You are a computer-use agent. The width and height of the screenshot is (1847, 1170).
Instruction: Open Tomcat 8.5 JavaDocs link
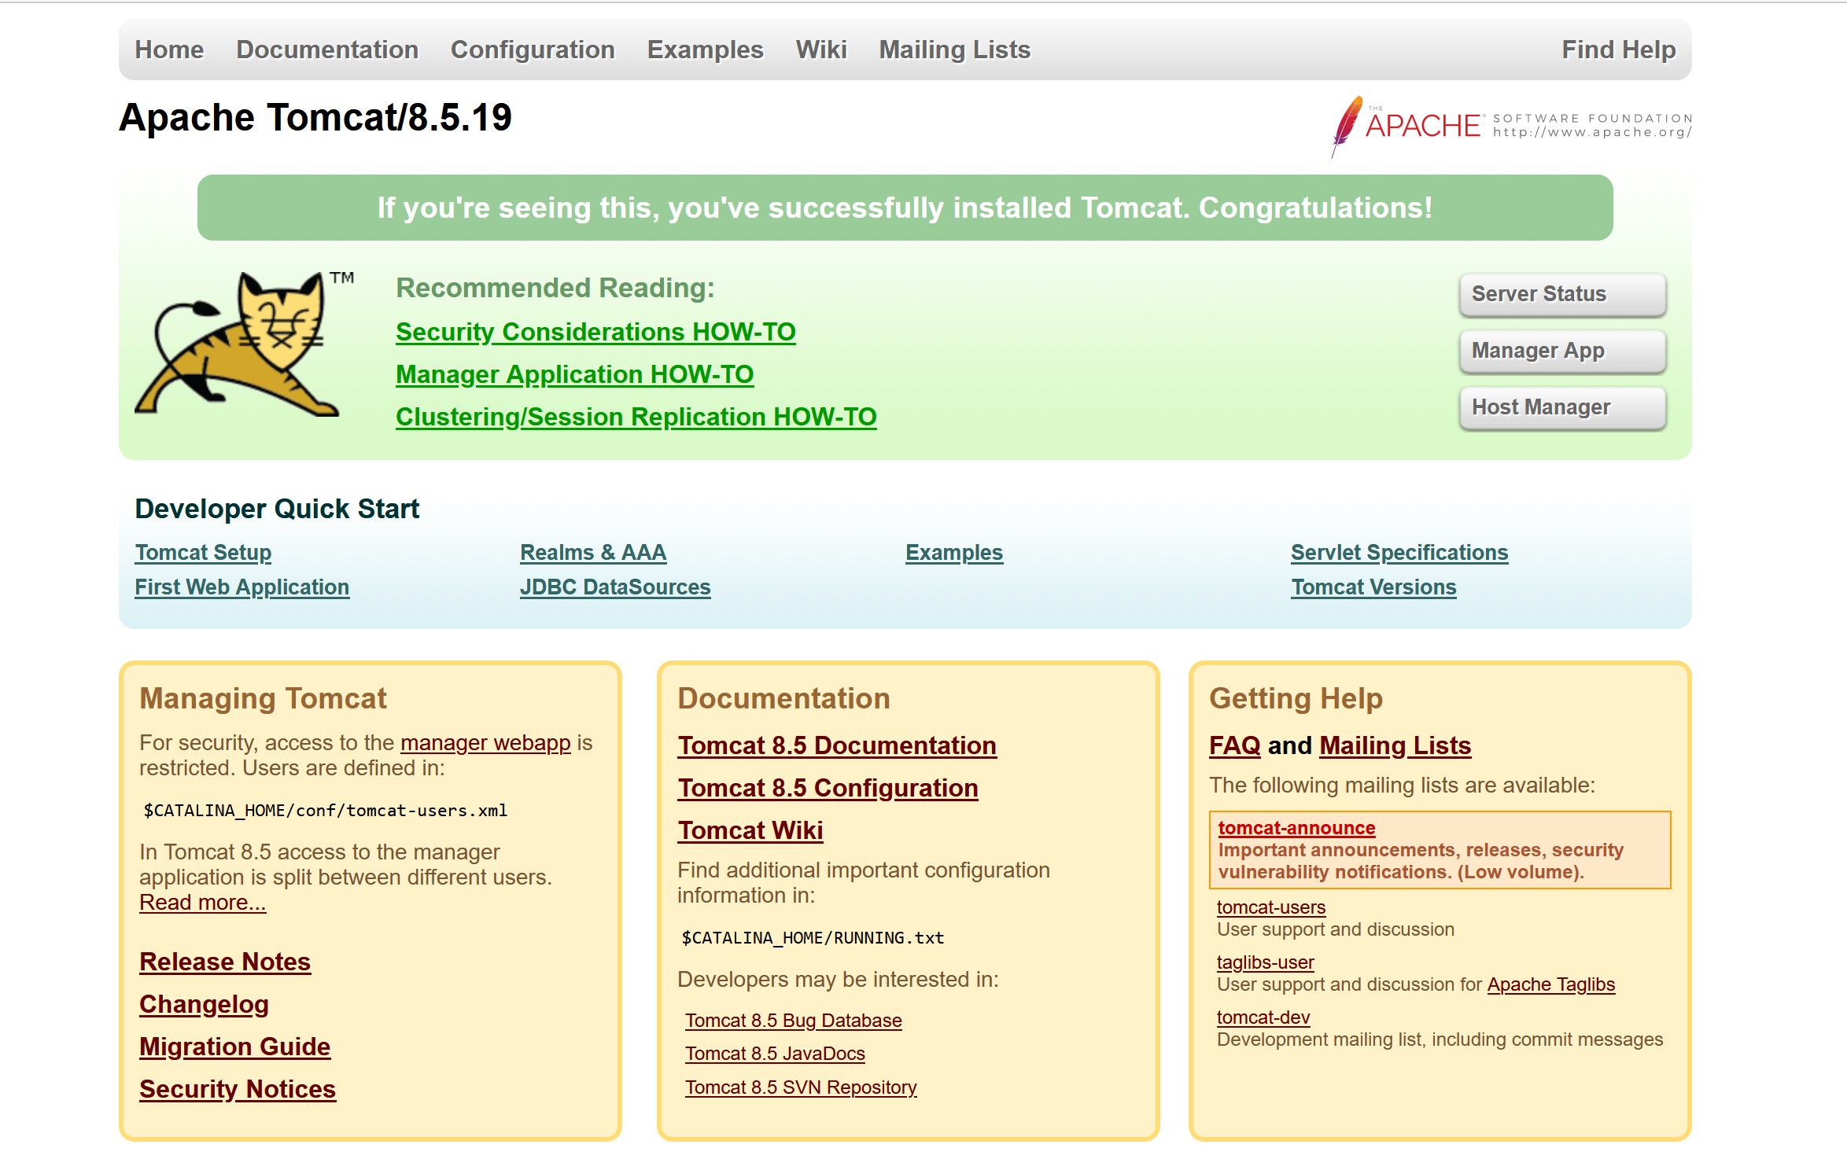pyautogui.click(x=775, y=1054)
